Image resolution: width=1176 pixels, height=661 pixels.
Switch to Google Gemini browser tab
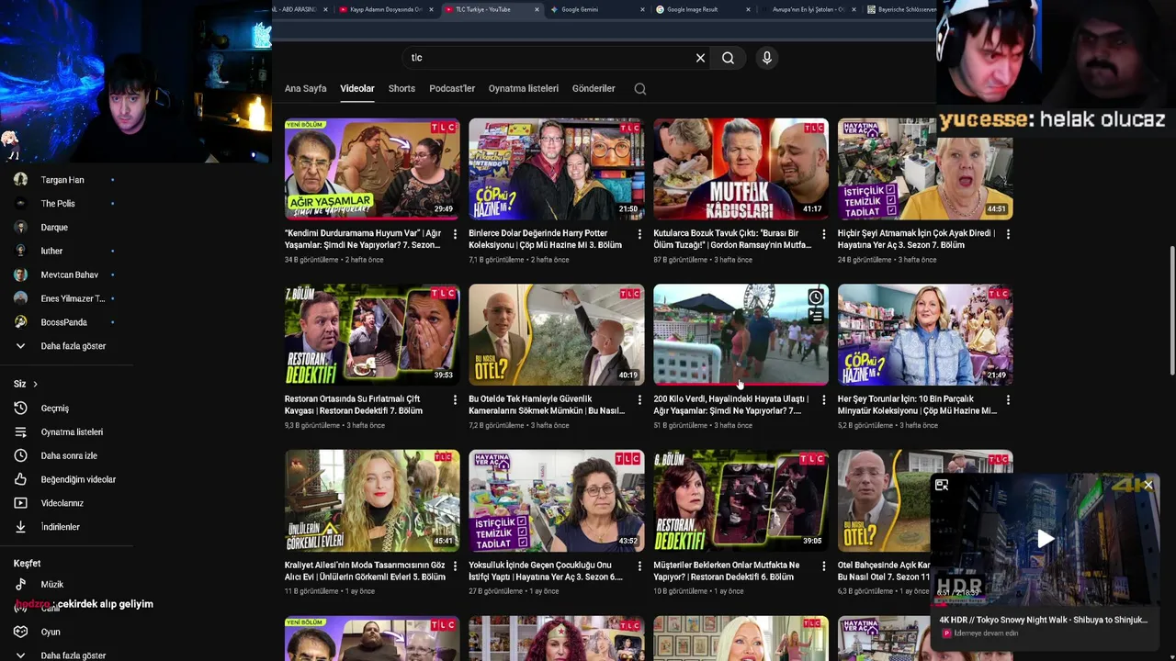pyautogui.click(x=588, y=9)
